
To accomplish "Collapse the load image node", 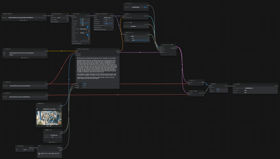I will pyautogui.click(x=37, y=104).
